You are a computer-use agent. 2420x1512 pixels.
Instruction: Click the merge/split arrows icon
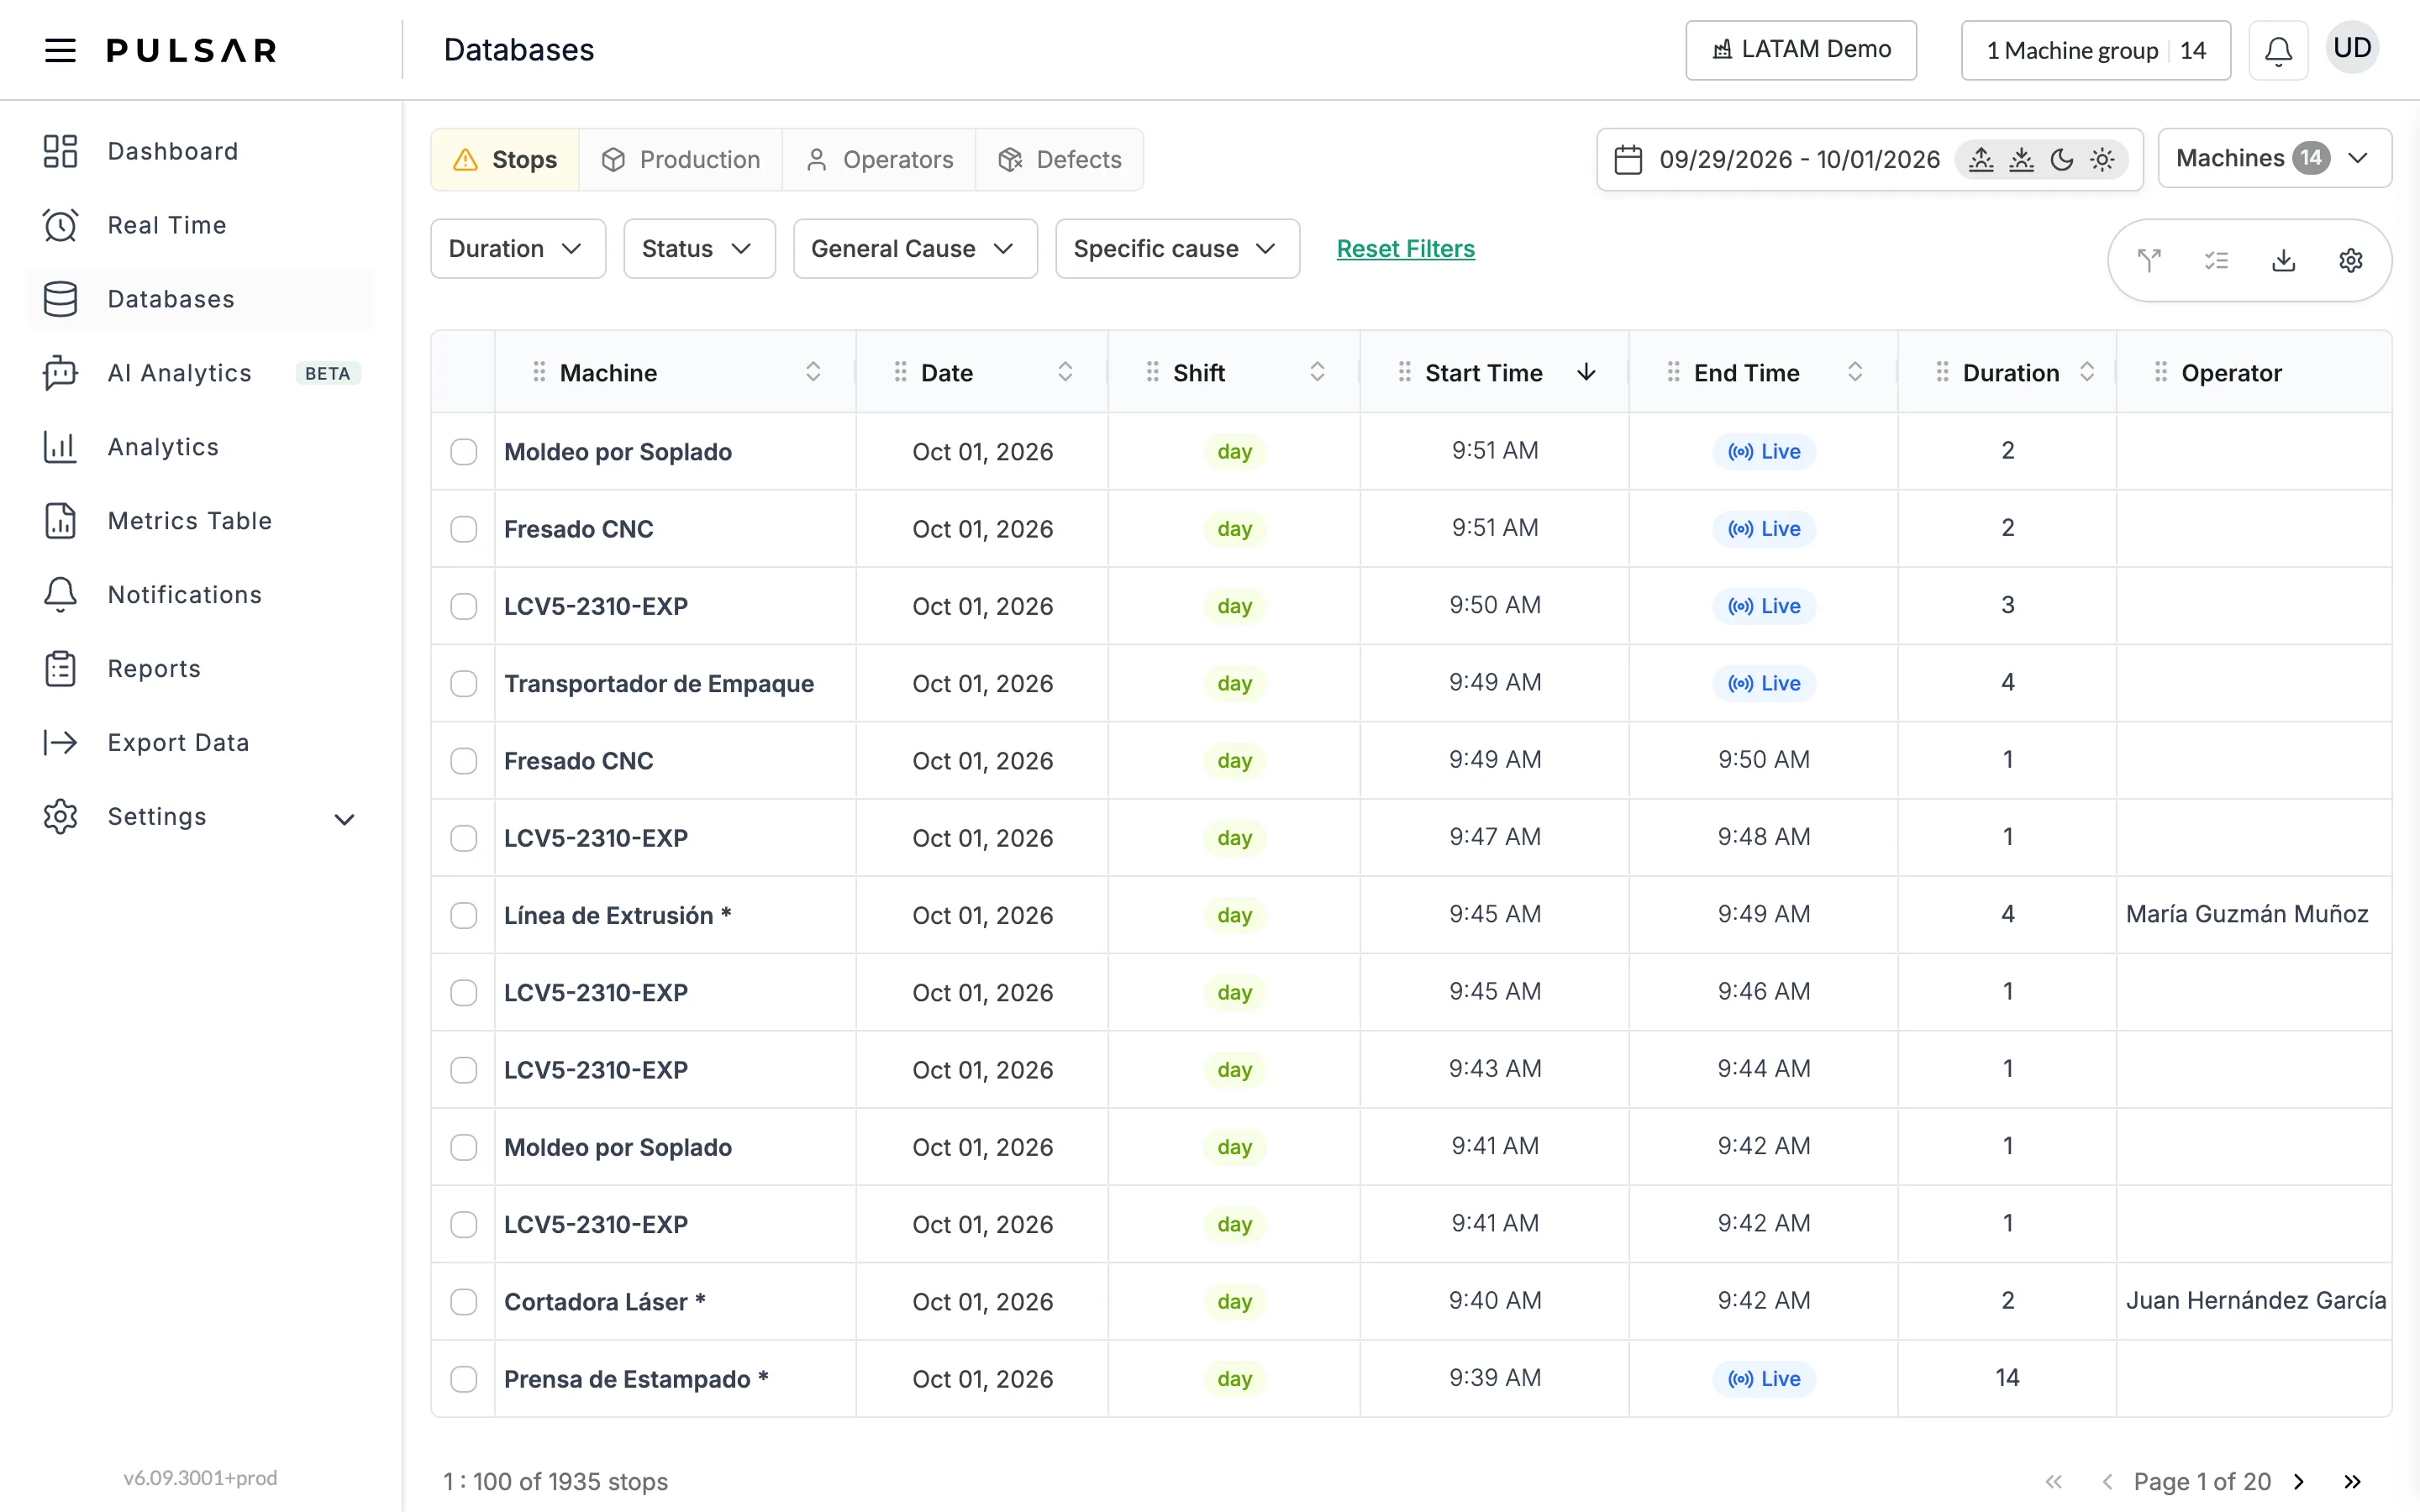click(2149, 261)
